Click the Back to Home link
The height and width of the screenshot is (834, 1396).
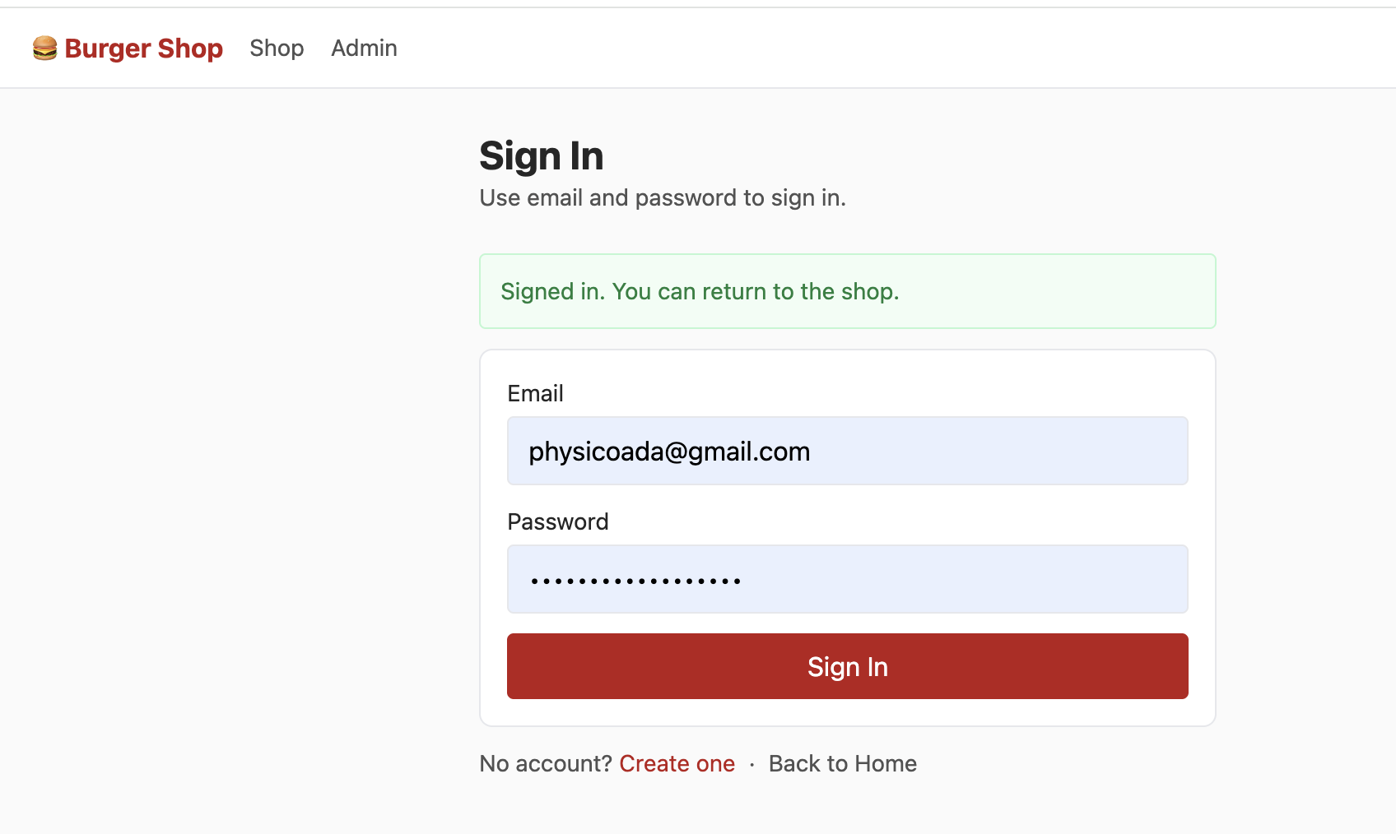coord(842,764)
